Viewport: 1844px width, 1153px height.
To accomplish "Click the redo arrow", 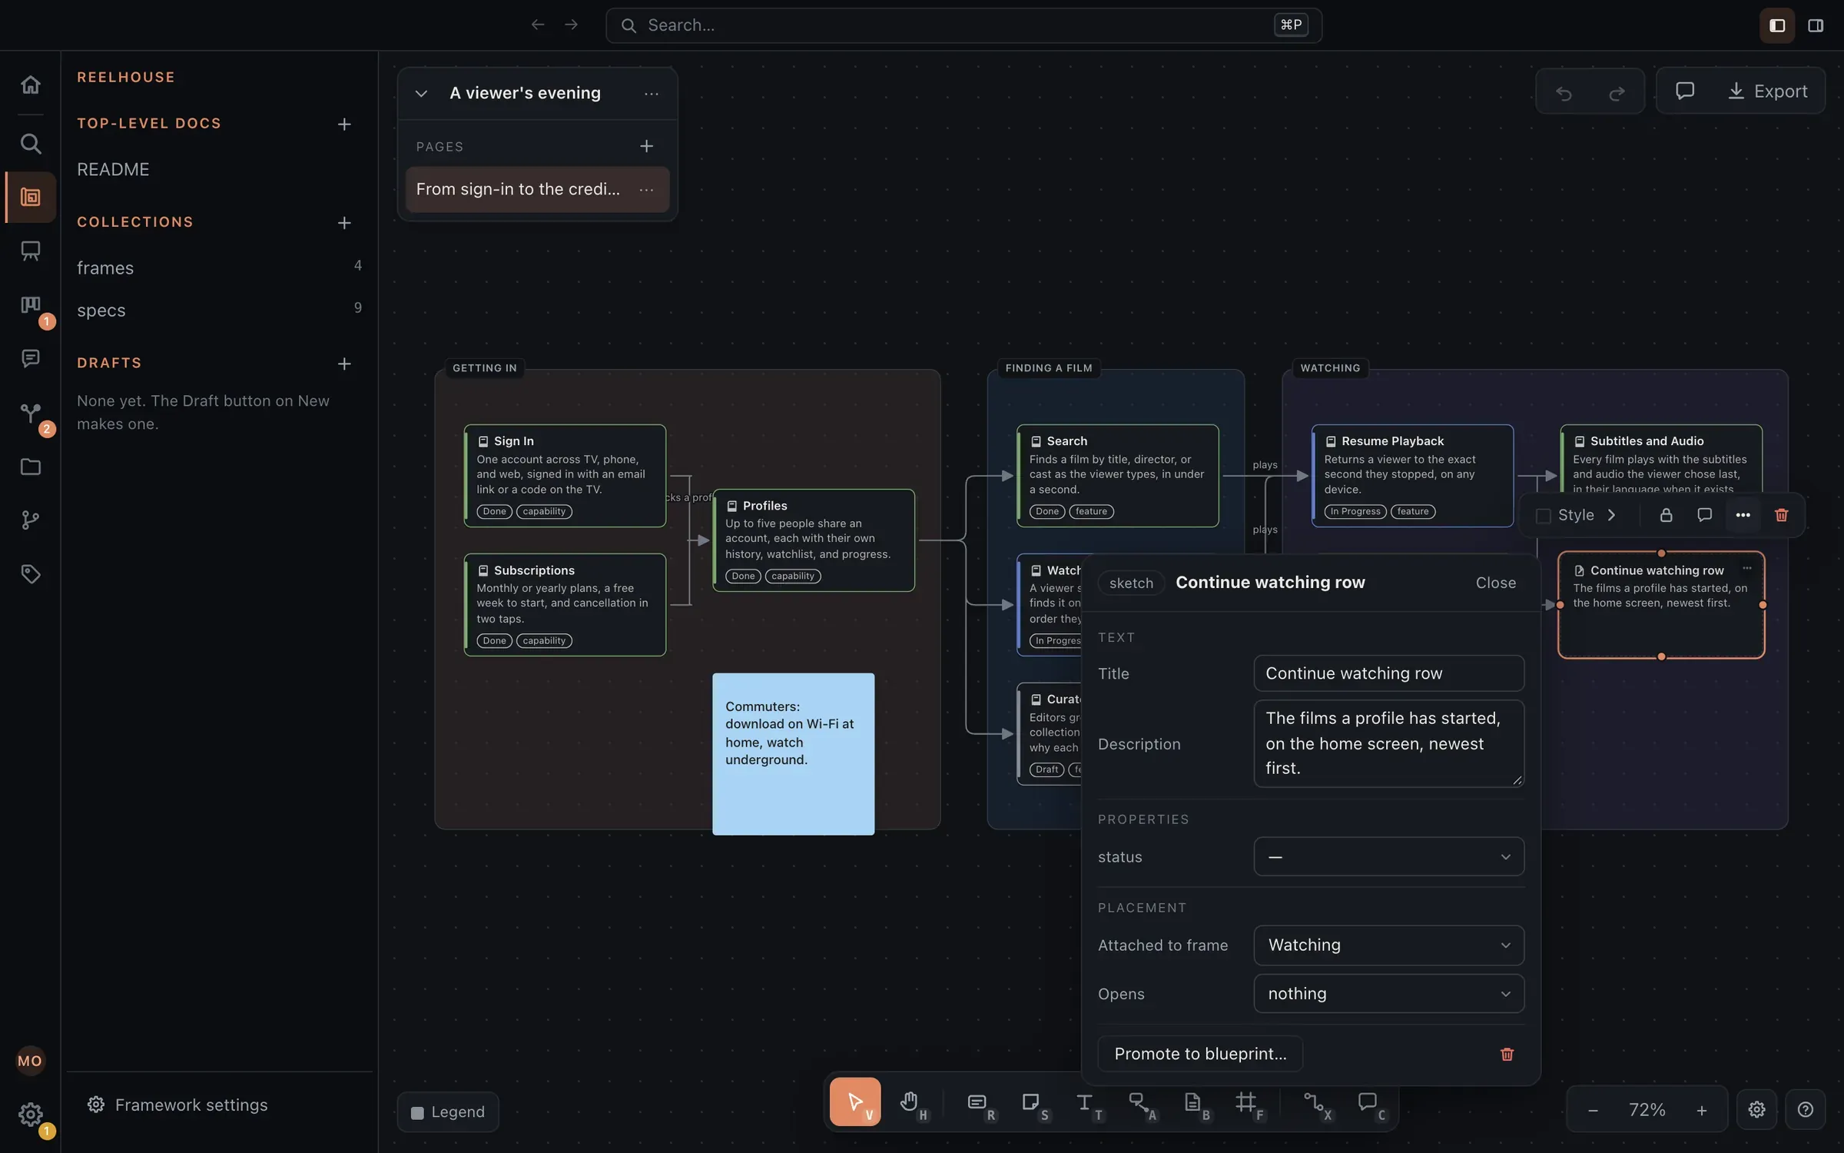I will 1617,93.
